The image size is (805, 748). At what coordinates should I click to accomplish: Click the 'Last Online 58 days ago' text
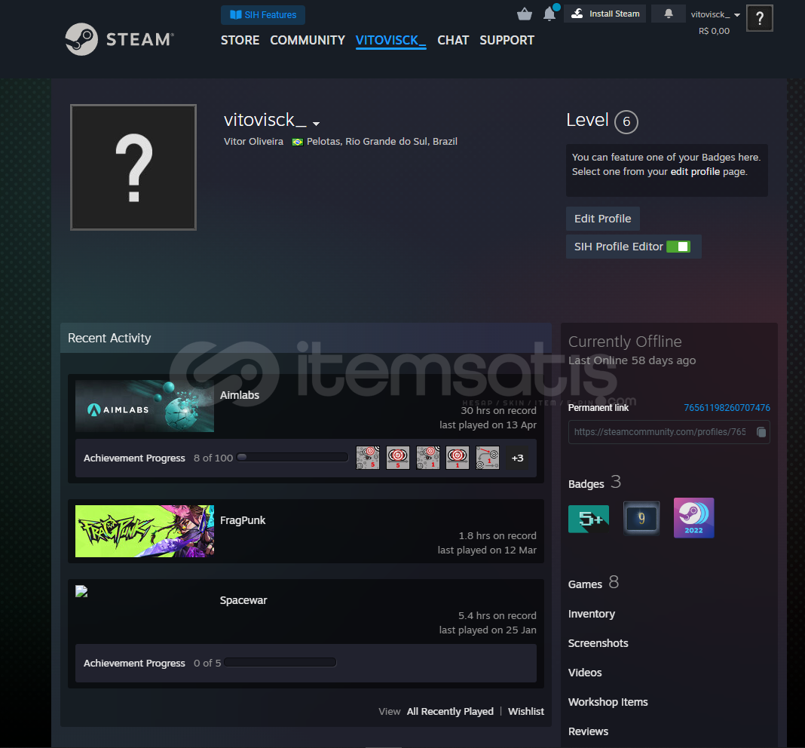(x=632, y=360)
